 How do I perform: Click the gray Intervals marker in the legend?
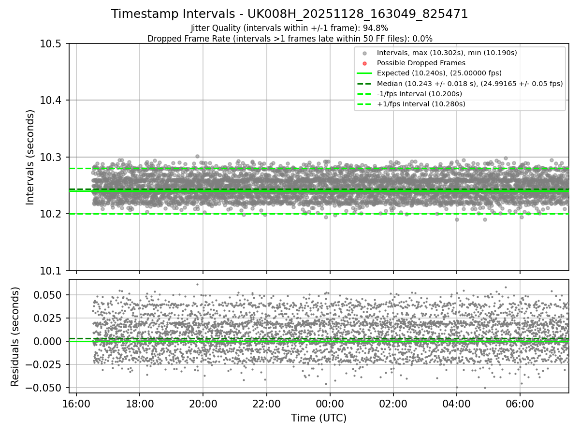(364, 53)
